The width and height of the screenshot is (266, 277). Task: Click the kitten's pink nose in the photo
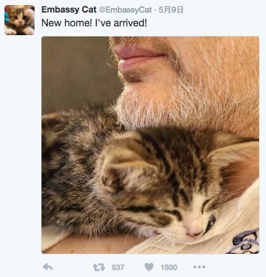pos(193,231)
